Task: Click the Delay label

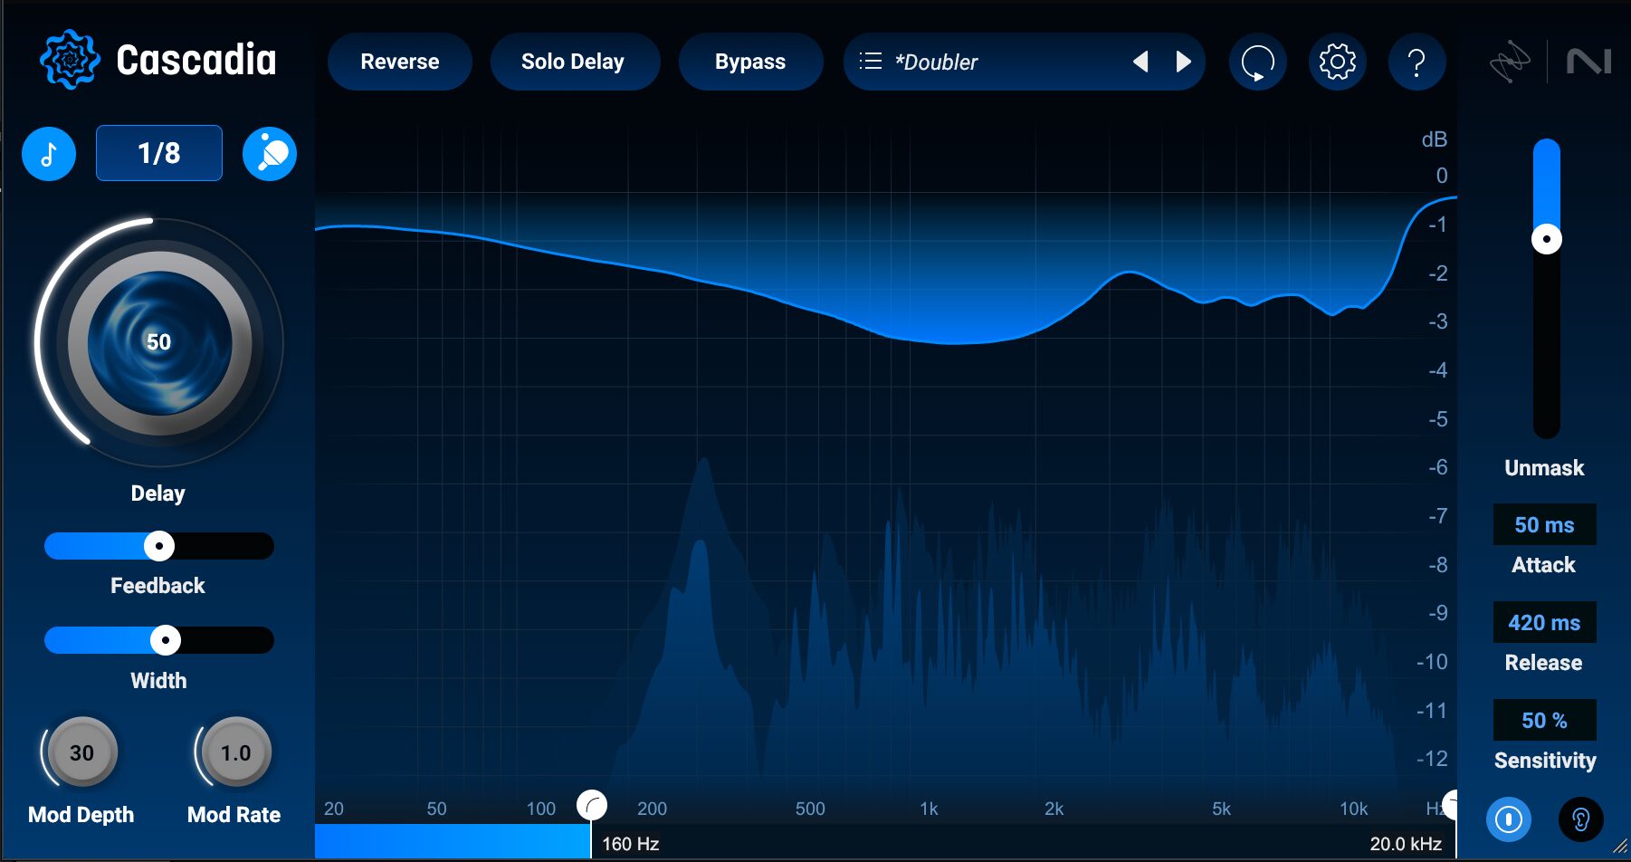Action: coord(158,493)
